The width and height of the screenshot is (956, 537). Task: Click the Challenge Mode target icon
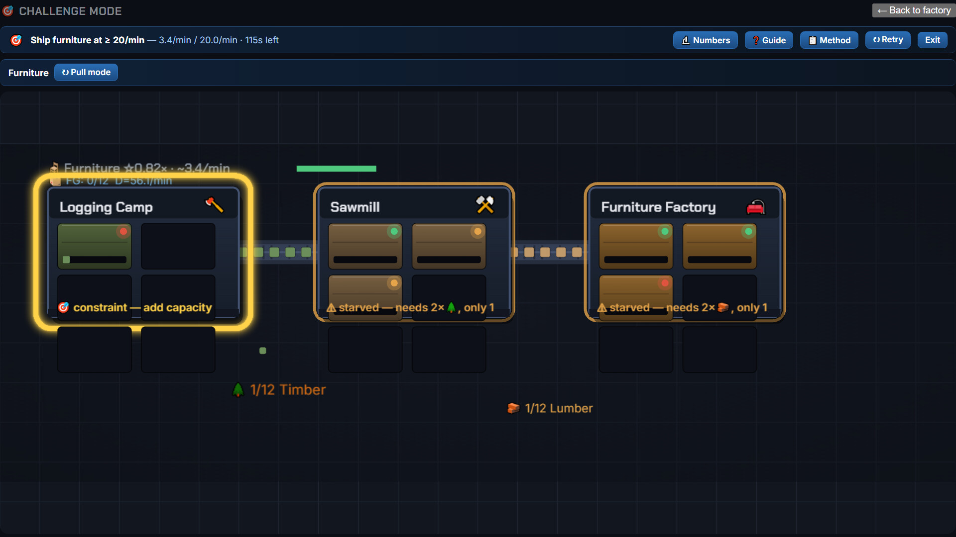(x=8, y=11)
